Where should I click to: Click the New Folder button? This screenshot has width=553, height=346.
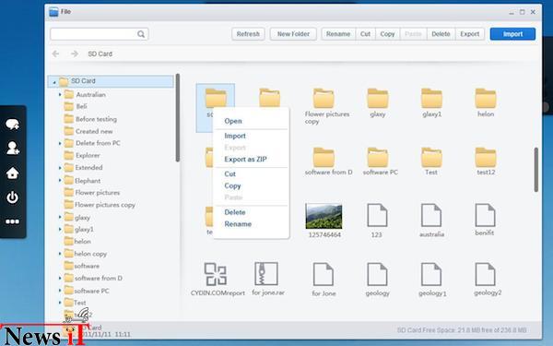[x=293, y=34]
